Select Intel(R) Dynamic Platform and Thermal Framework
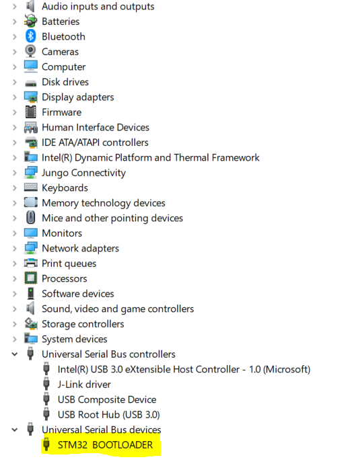This screenshot has width=354, height=474. pos(151,157)
